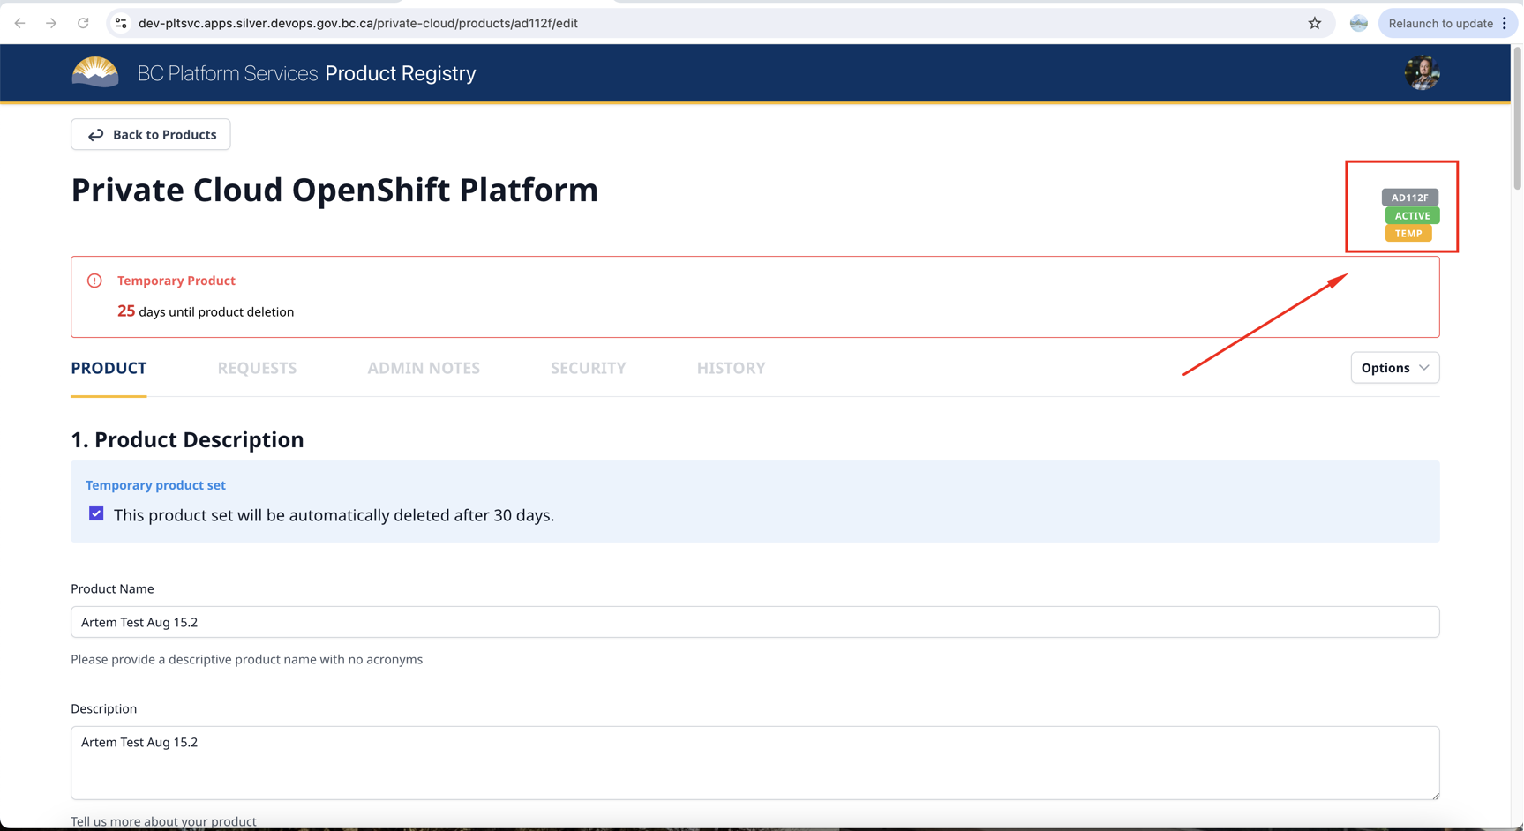Click the Temporary product set label
1524x831 pixels.
(x=155, y=485)
